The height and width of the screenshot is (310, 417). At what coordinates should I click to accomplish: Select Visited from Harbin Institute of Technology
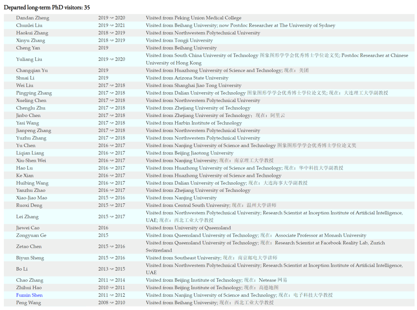[194, 123]
